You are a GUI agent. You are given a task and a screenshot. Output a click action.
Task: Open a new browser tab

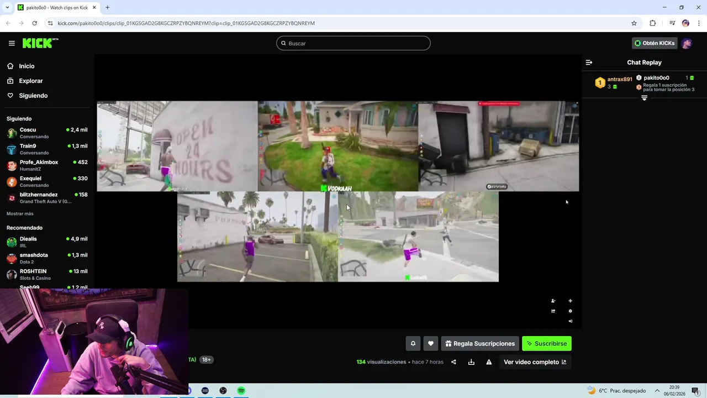[107, 7]
